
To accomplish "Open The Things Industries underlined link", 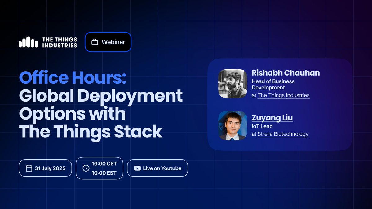I will (x=284, y=95).
